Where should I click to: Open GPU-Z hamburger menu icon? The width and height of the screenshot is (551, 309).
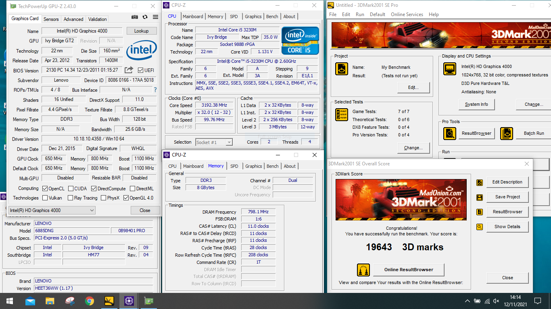click(155, 17)
